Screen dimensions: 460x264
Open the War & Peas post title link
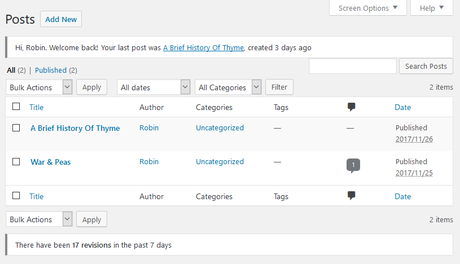click(50, 162)
